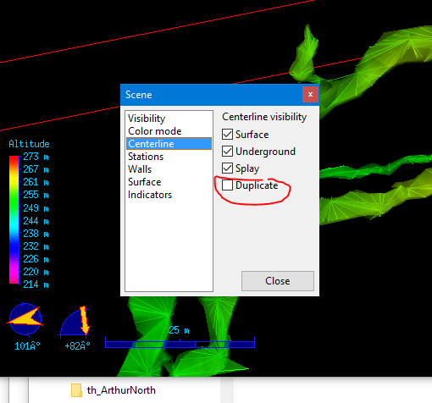Click the tilt angle clino indicator
Viewport: 432px width, 403px height.
point(75,322)
